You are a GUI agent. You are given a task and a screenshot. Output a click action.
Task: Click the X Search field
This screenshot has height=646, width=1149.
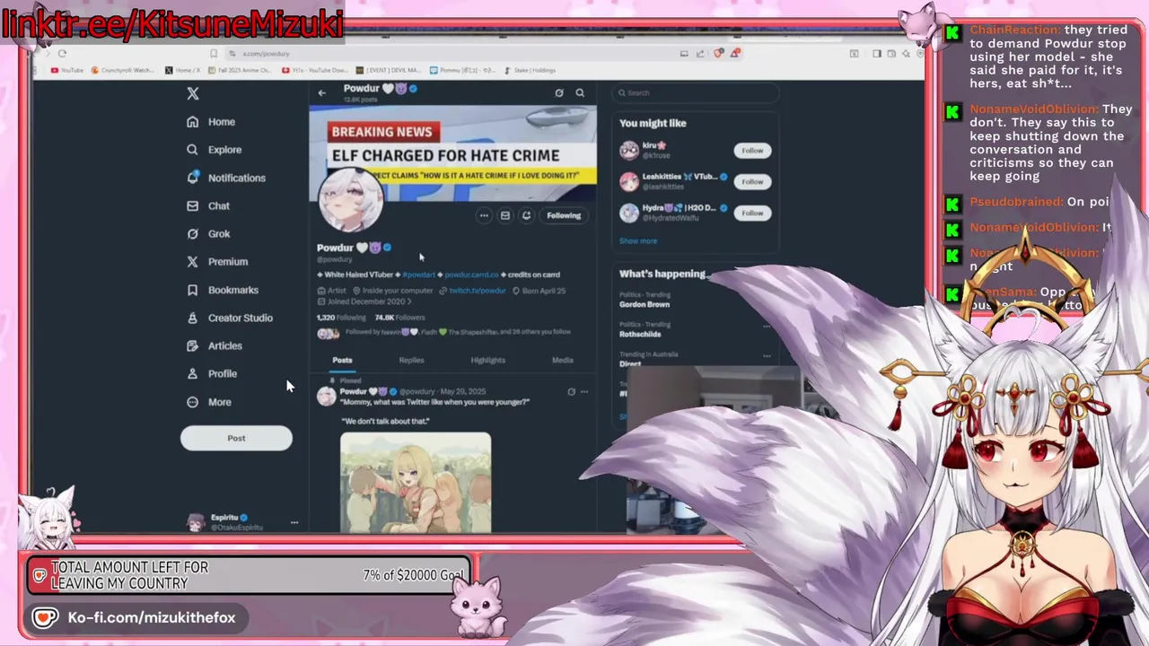click(696, 92)
